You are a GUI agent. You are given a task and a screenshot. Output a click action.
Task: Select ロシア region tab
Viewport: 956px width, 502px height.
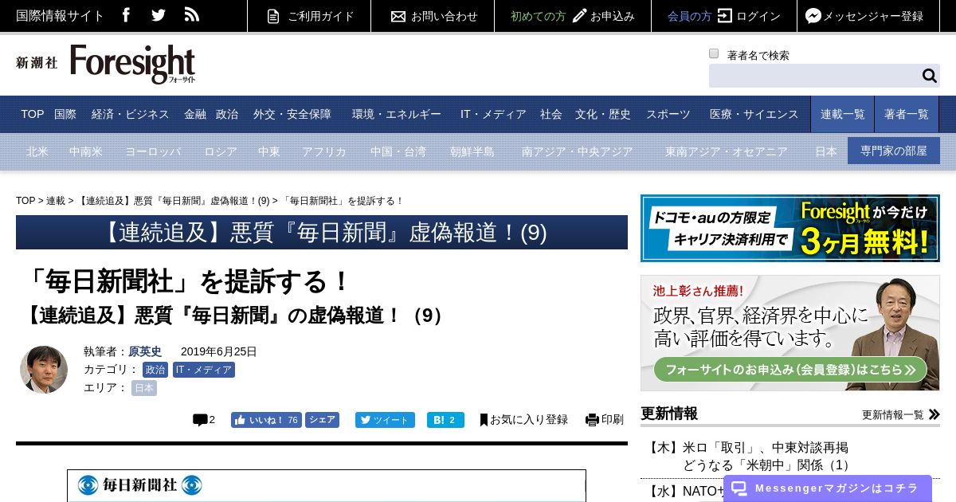(221, 151)
